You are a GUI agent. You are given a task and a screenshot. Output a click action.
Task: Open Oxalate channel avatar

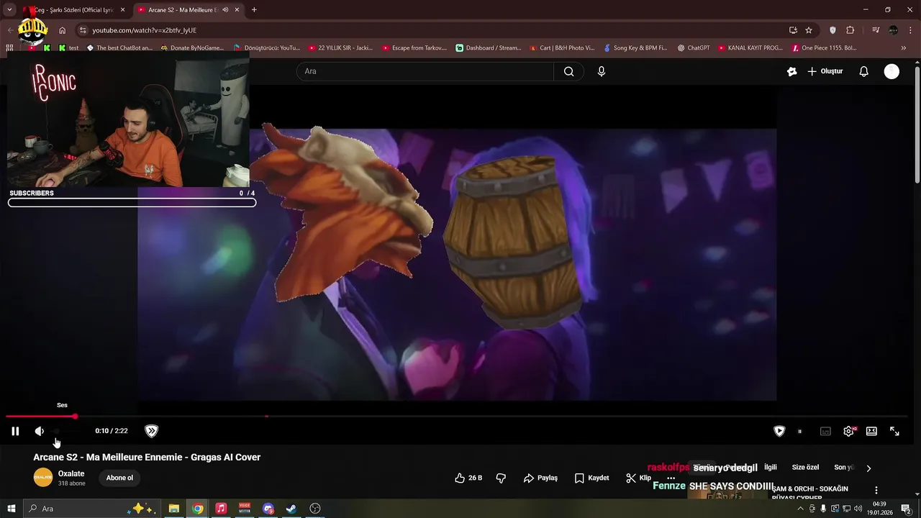tap(43, 477)
